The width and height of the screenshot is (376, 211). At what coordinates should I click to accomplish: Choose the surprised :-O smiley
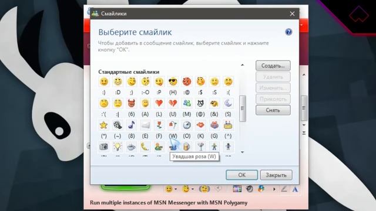click(x=145, y=82)
